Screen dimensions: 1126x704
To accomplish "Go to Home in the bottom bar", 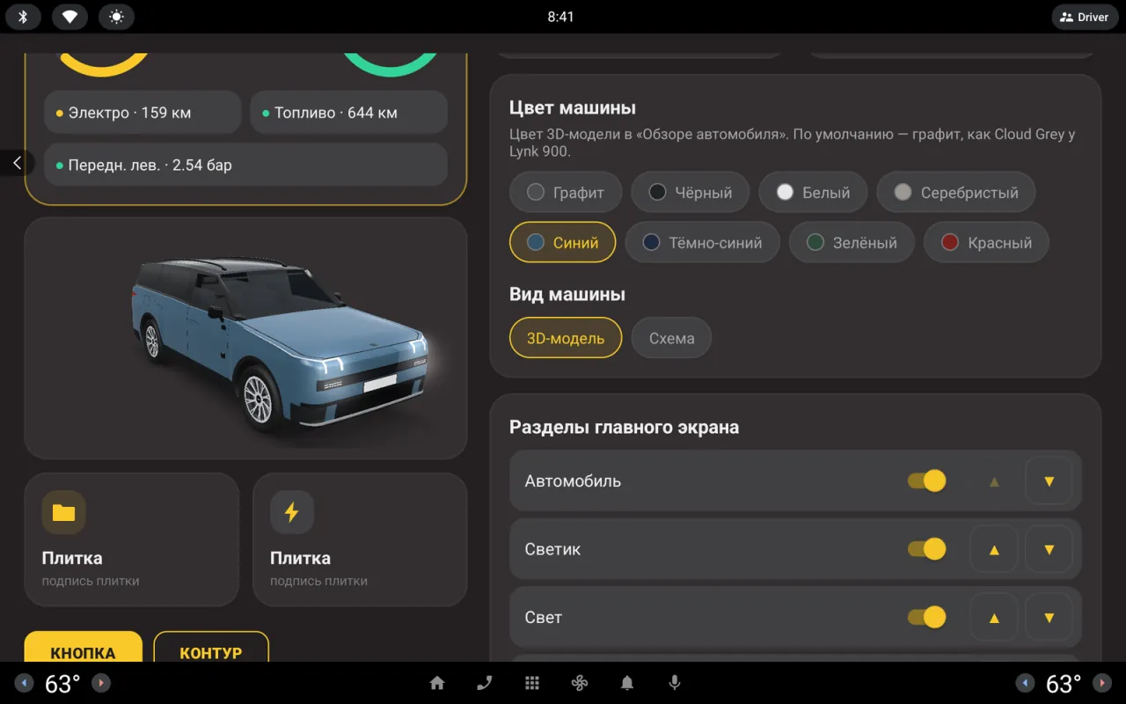I will pyautogui.click(x=437, y=683).
